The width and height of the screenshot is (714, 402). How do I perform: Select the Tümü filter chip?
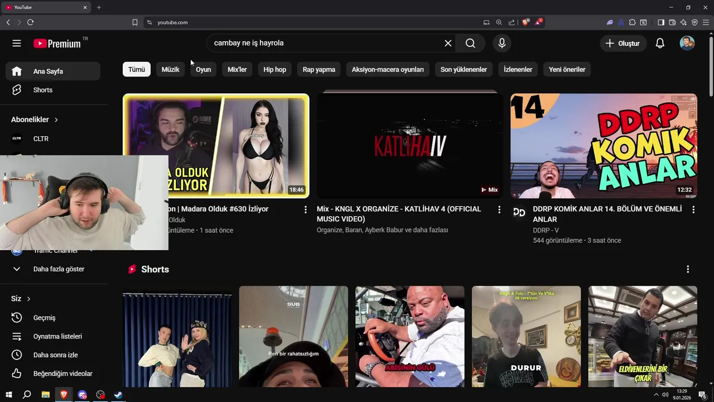[x=137, y=70]
